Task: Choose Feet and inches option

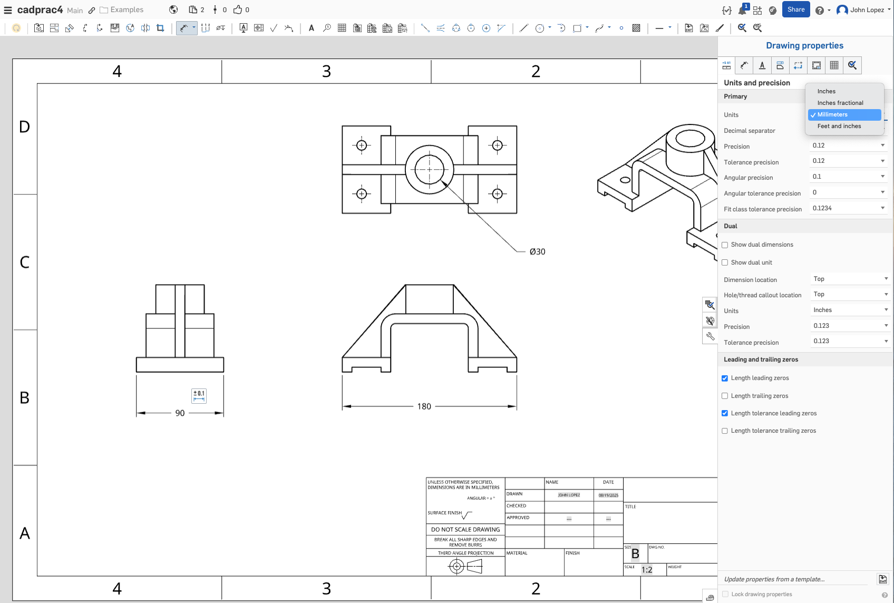Action: click(844, 126)
